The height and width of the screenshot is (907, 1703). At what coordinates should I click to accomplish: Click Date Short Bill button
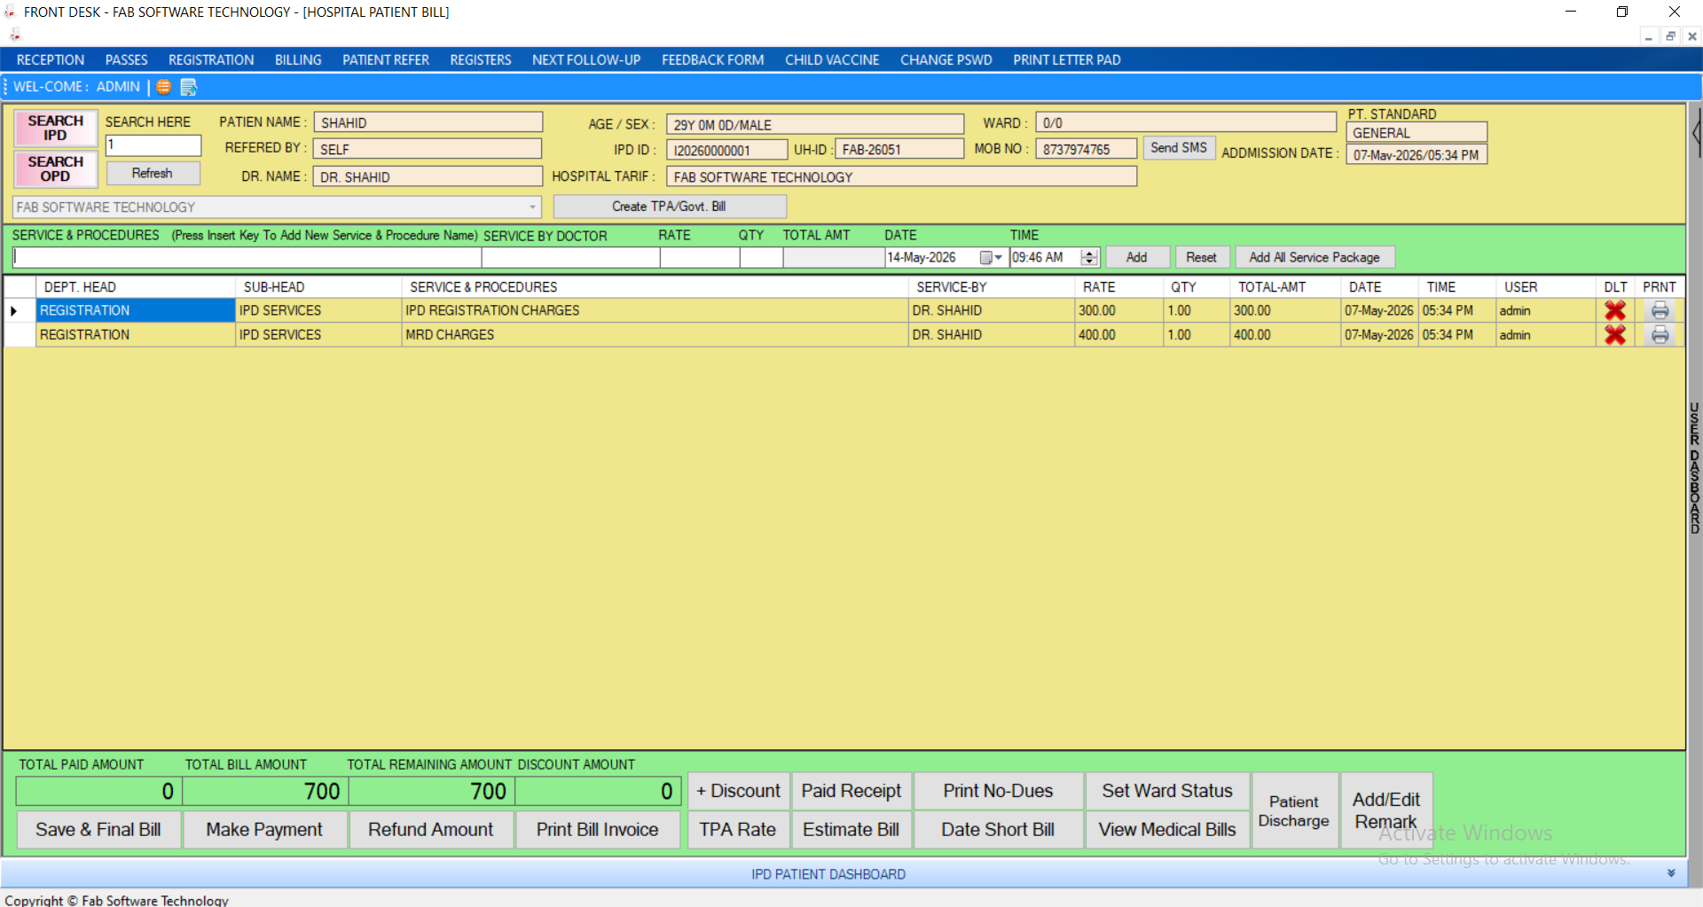tap(999, 830)
